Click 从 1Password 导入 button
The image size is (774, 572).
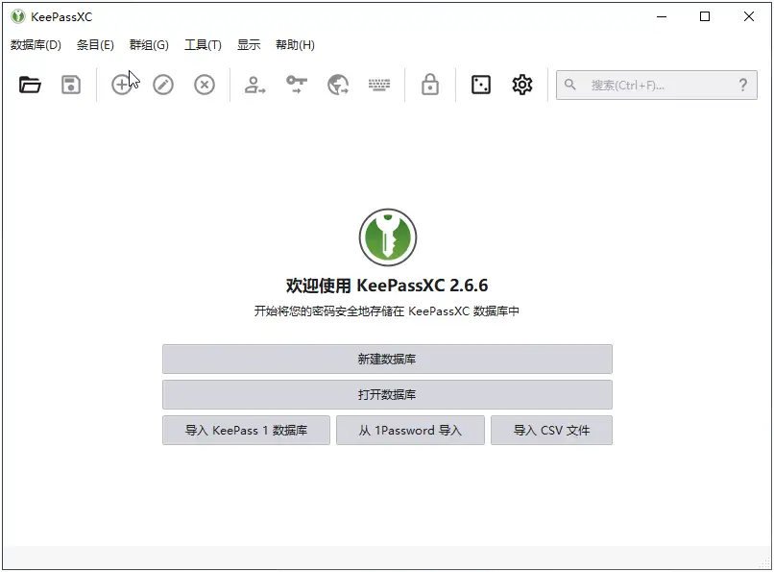pos(410,431)
